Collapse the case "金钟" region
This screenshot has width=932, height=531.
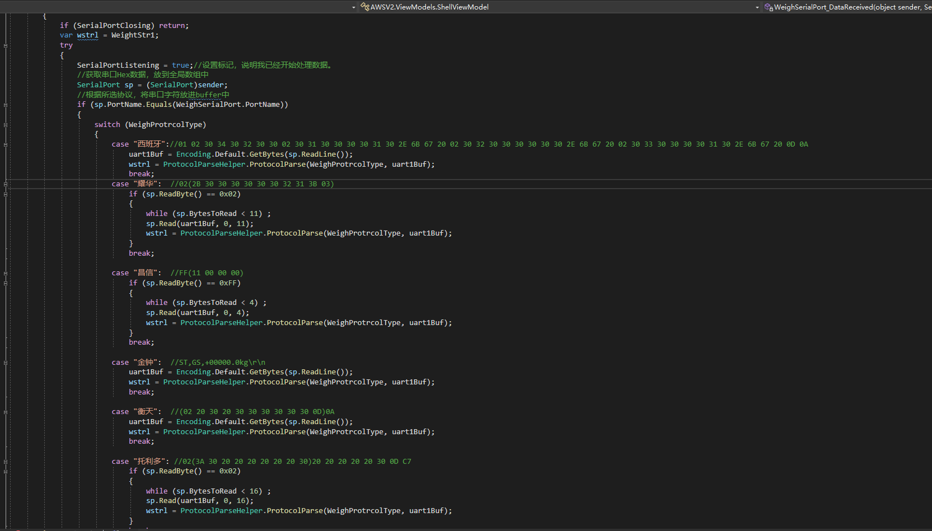(6, 363)
